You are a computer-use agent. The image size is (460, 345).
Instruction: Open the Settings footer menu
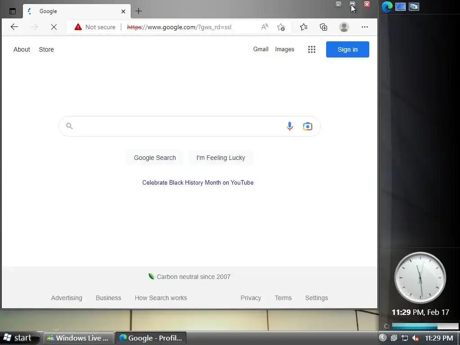click(317, 298)
